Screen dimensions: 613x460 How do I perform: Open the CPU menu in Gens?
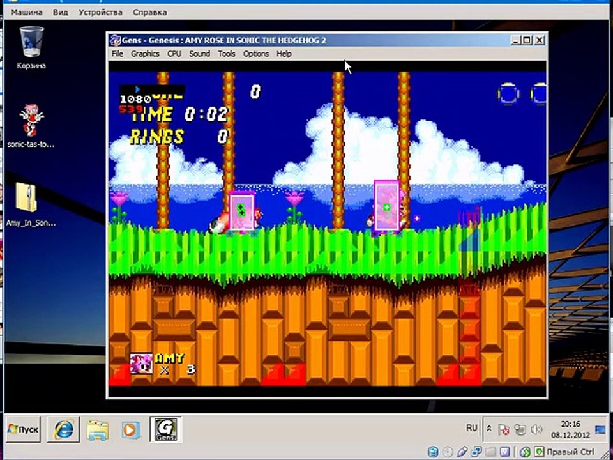click(174, 54)
